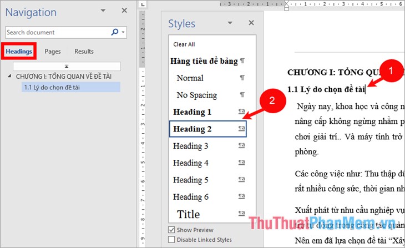Image resolution: width=405 pixels, height=248 pixels.
Task: Close the Styles pane
Action: pos(251,23)
